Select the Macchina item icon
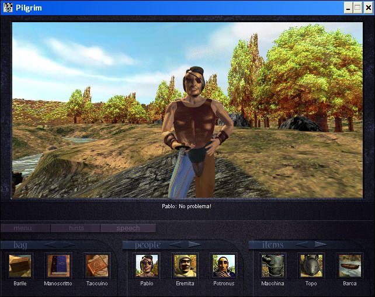The width and height of the screenshot is (375, 297). [273, 265]
